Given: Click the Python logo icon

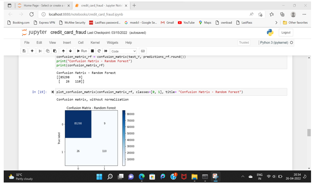Looking at the screenshot, I should pos(270,32).
